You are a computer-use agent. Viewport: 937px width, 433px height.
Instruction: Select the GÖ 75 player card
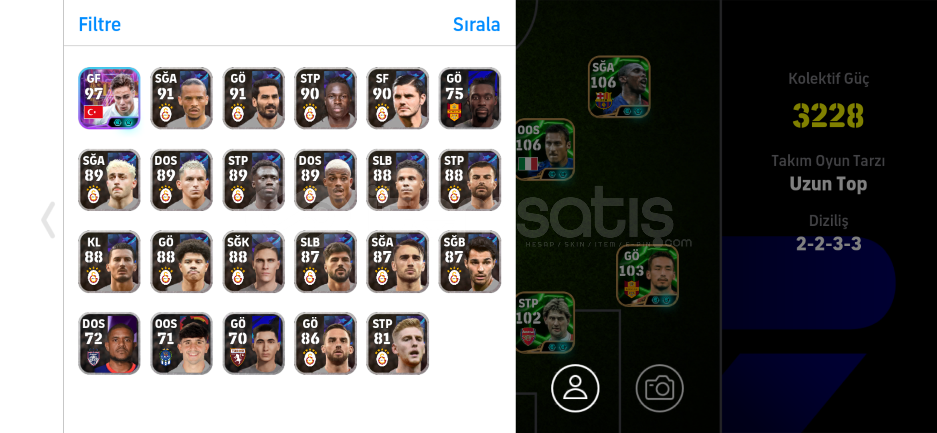(470, 98)
